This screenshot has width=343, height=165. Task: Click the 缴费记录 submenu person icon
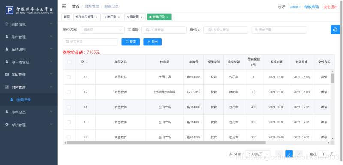click(12, 100)
